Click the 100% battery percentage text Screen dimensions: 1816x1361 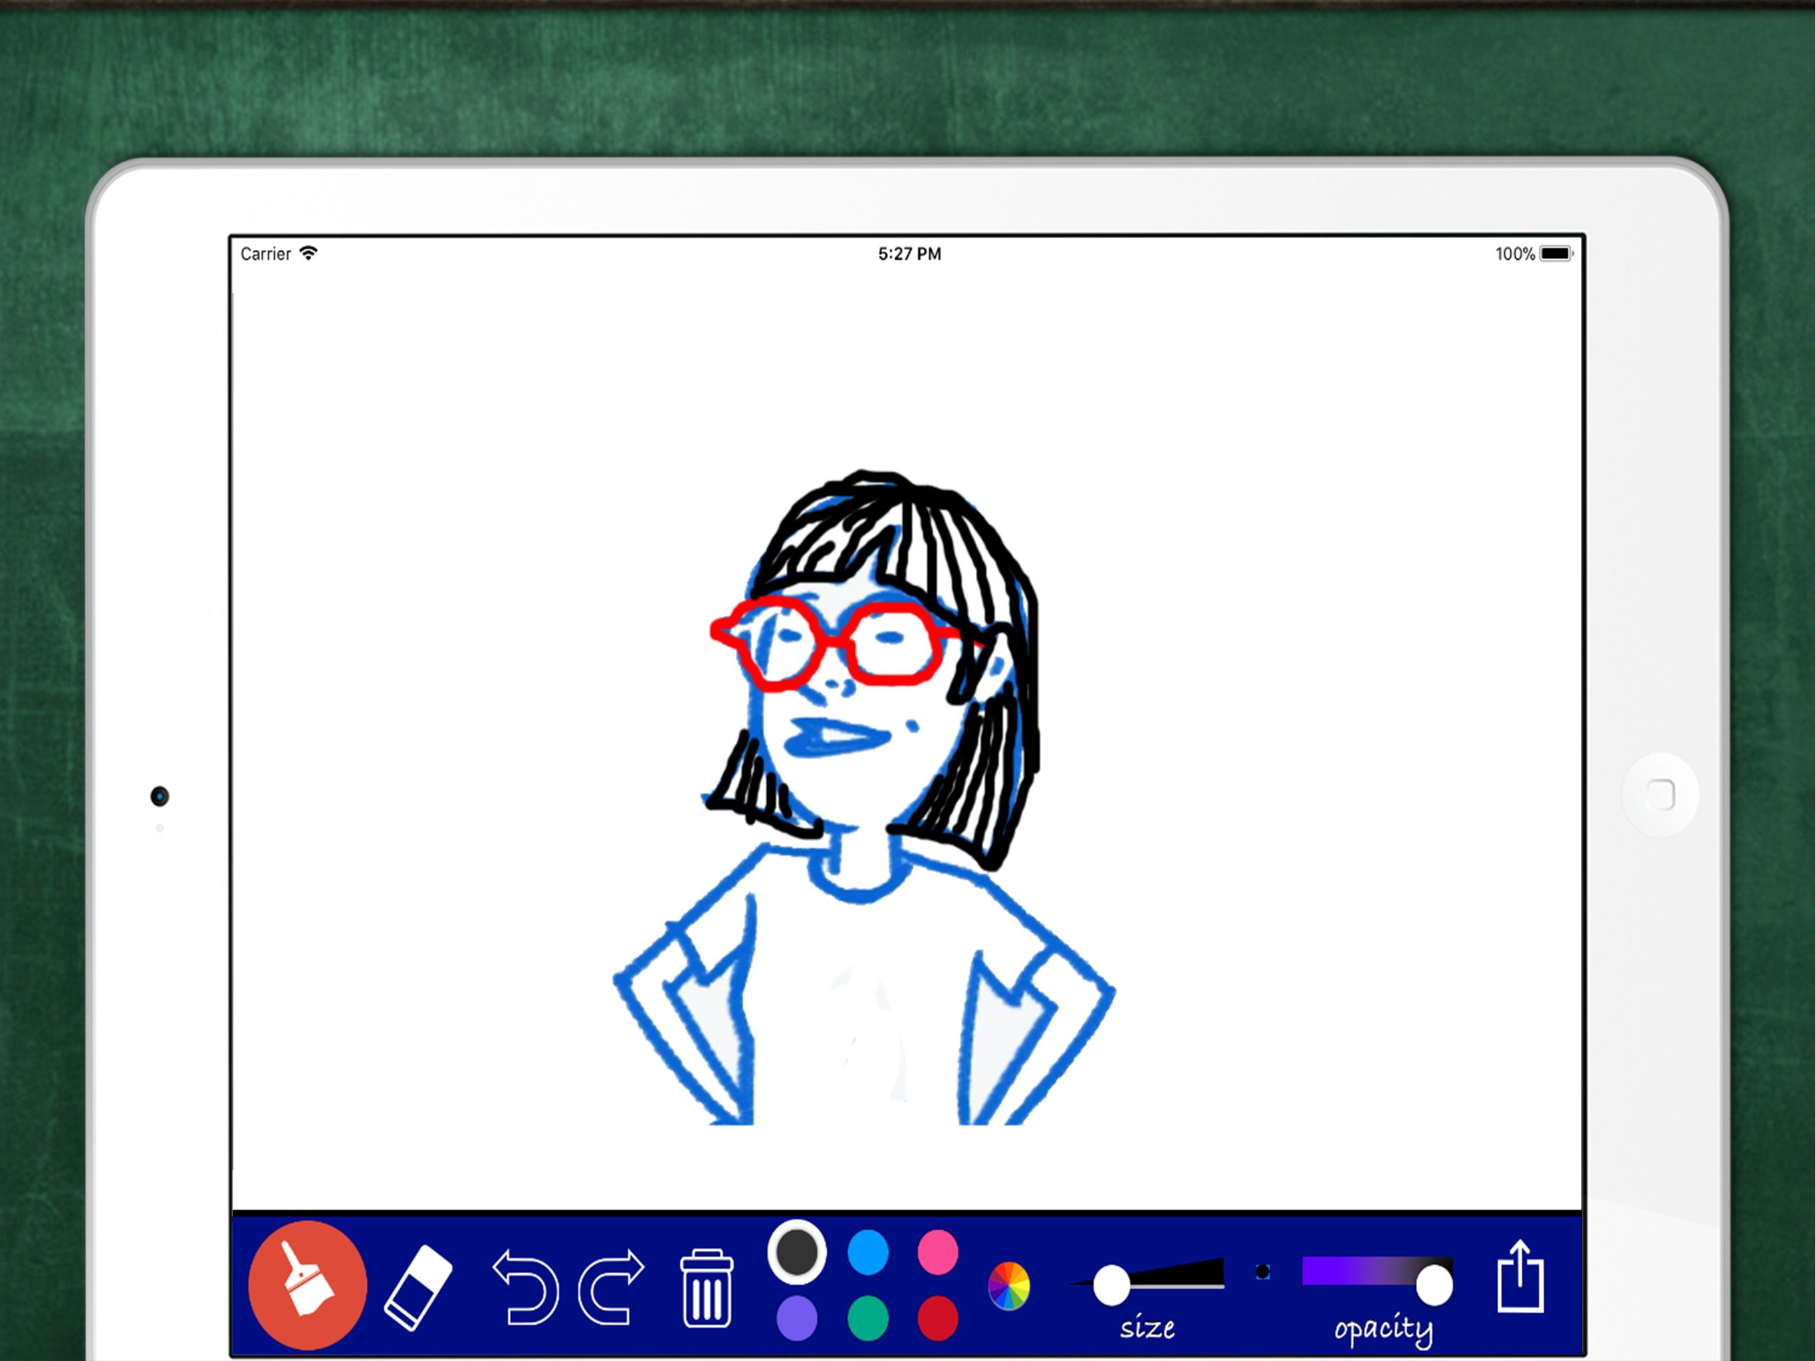[1515, 254]
